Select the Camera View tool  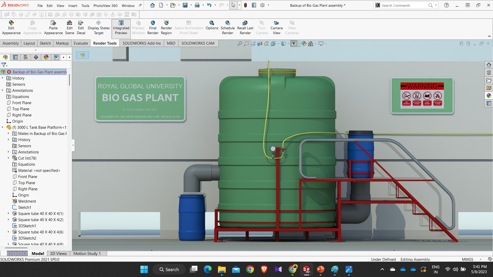point(277,27)
